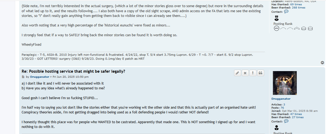The width and height of the screenshot is (326, 134).
Task: Click the pencil edit post icon
Action: click(x=238, y=73)
